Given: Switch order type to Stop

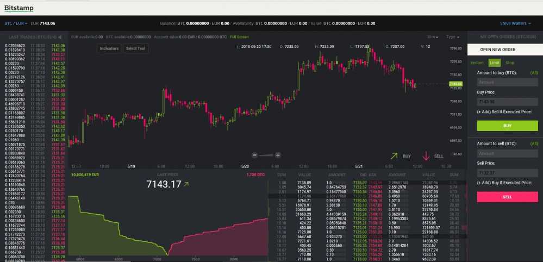Looking at the screenshot, I should 510,63.
